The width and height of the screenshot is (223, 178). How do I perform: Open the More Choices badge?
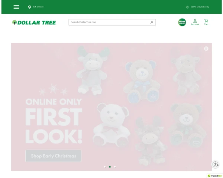[x=182, y=22]
